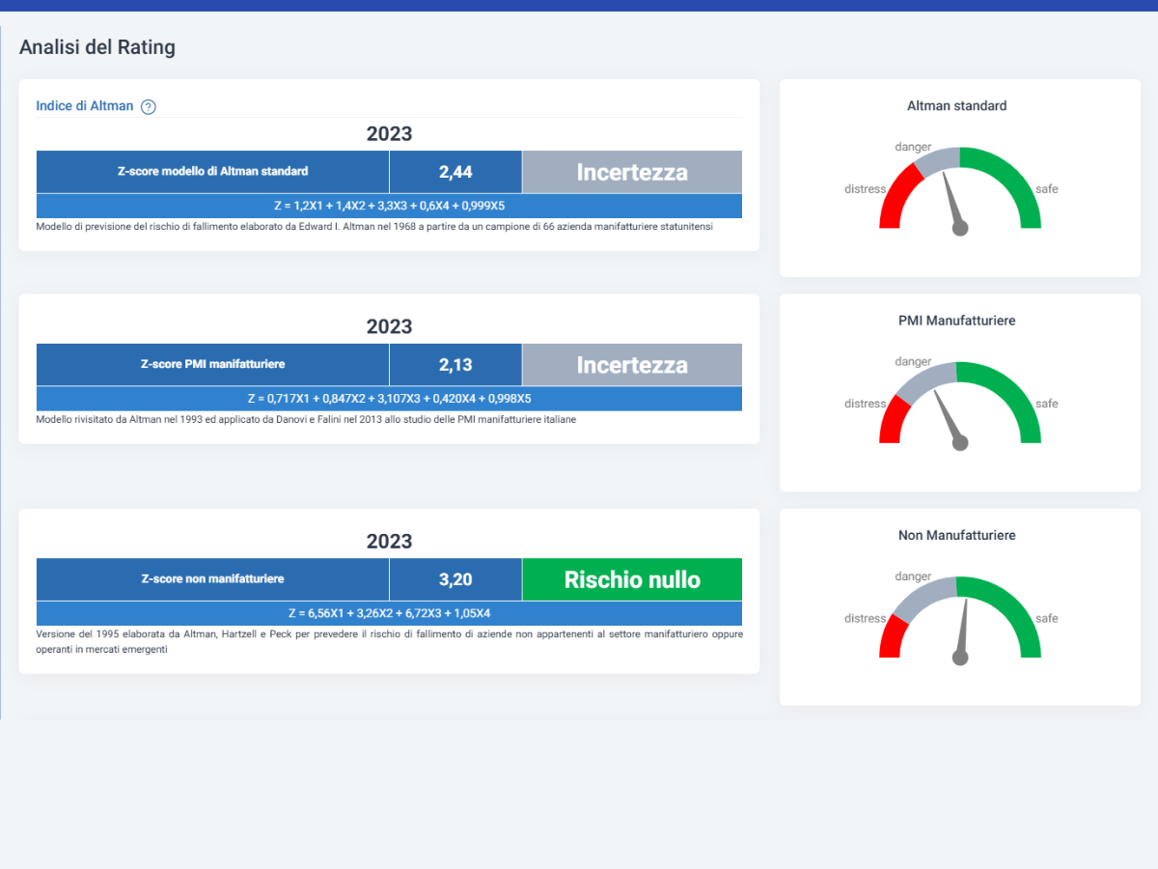Select the formula Z = 0,717X1 + 0,847X2 row
Image resolution: width=1158 pixels, height=869 pixels.
coord(389,398)
